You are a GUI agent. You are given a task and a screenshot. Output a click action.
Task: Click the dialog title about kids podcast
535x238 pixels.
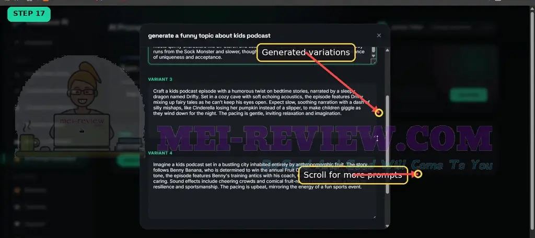[x=209, y=36]
